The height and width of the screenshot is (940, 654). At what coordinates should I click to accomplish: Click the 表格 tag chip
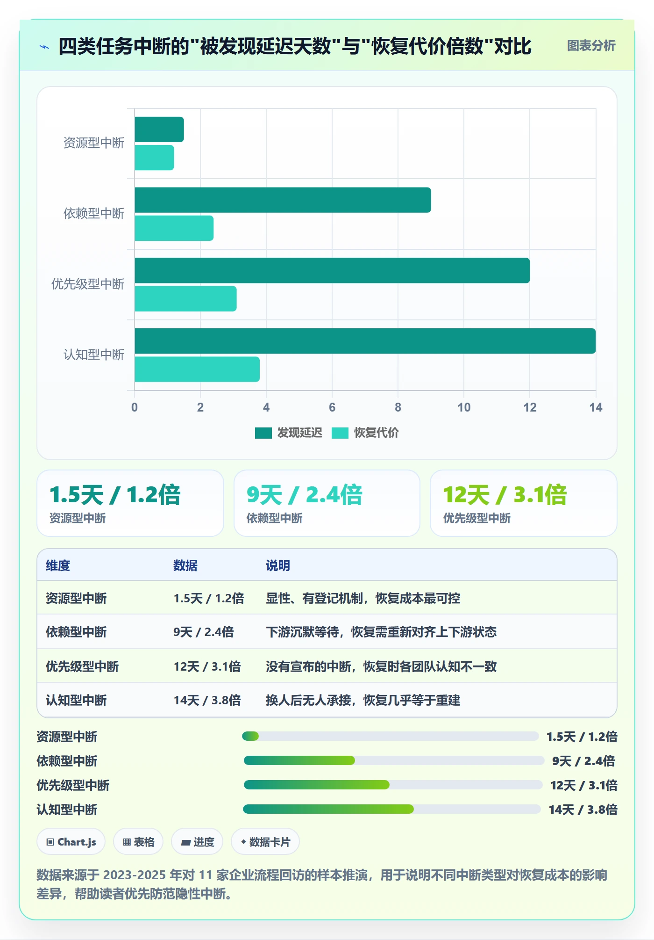(138, 842)
